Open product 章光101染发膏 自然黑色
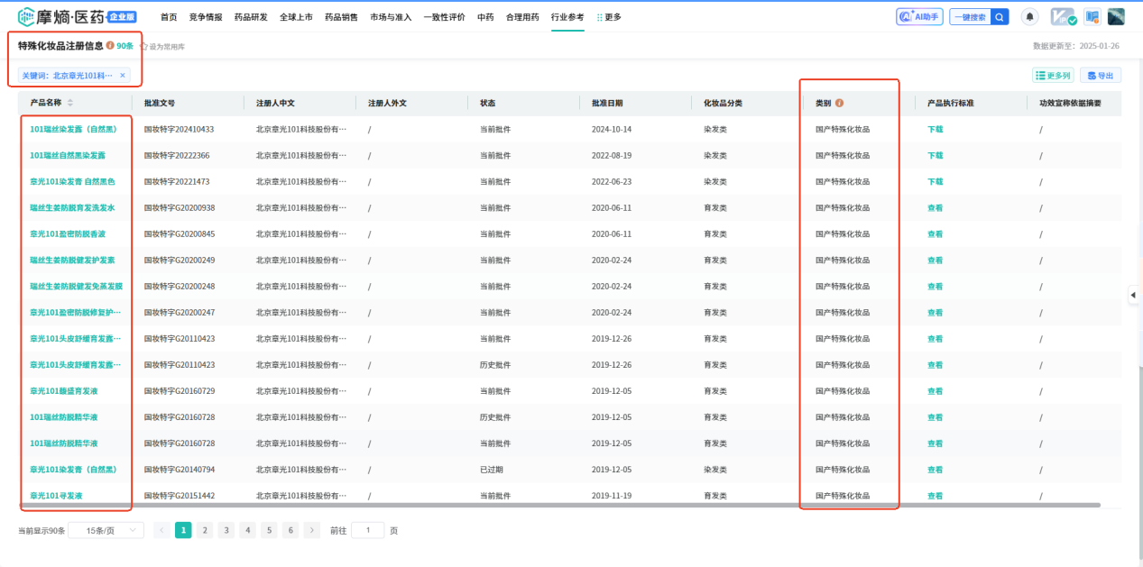Image resolution: width=1143 pixels, height=567 pixels. [72, 181]
